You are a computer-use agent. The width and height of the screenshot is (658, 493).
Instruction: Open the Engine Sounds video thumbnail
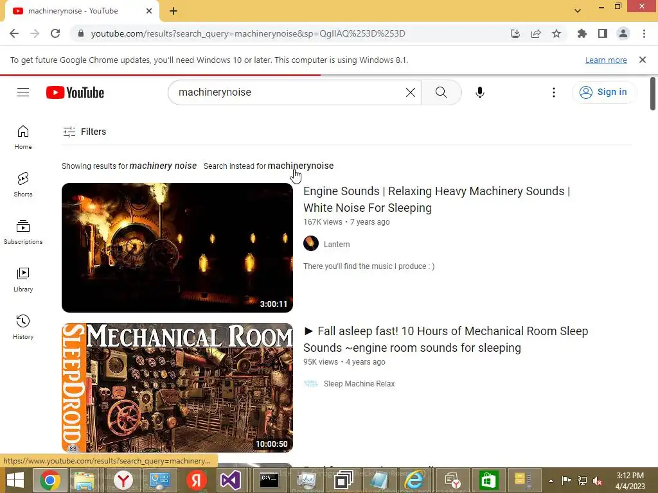tap(177, 247)
